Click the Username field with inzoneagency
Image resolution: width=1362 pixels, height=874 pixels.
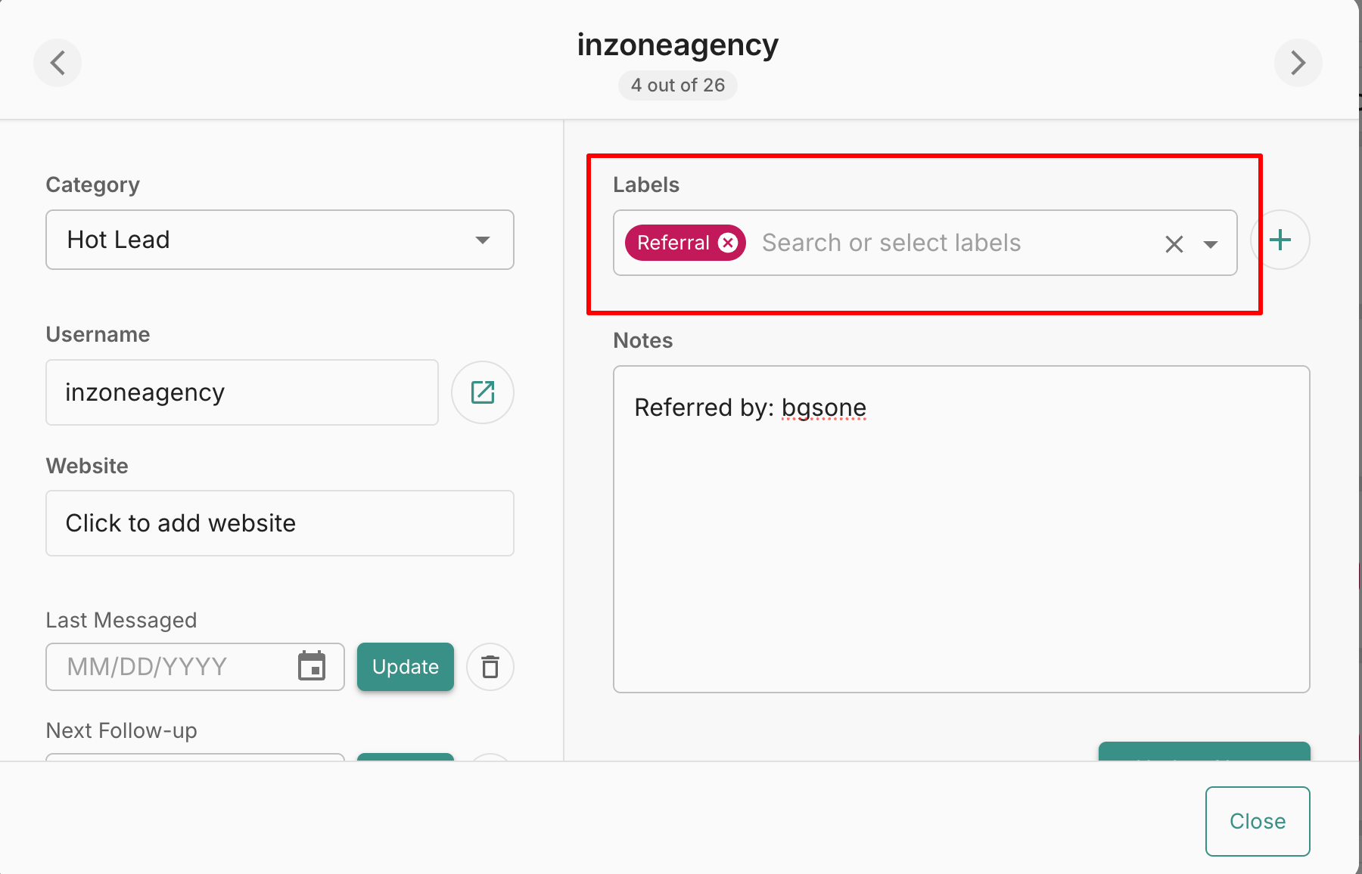click(242, 392)
